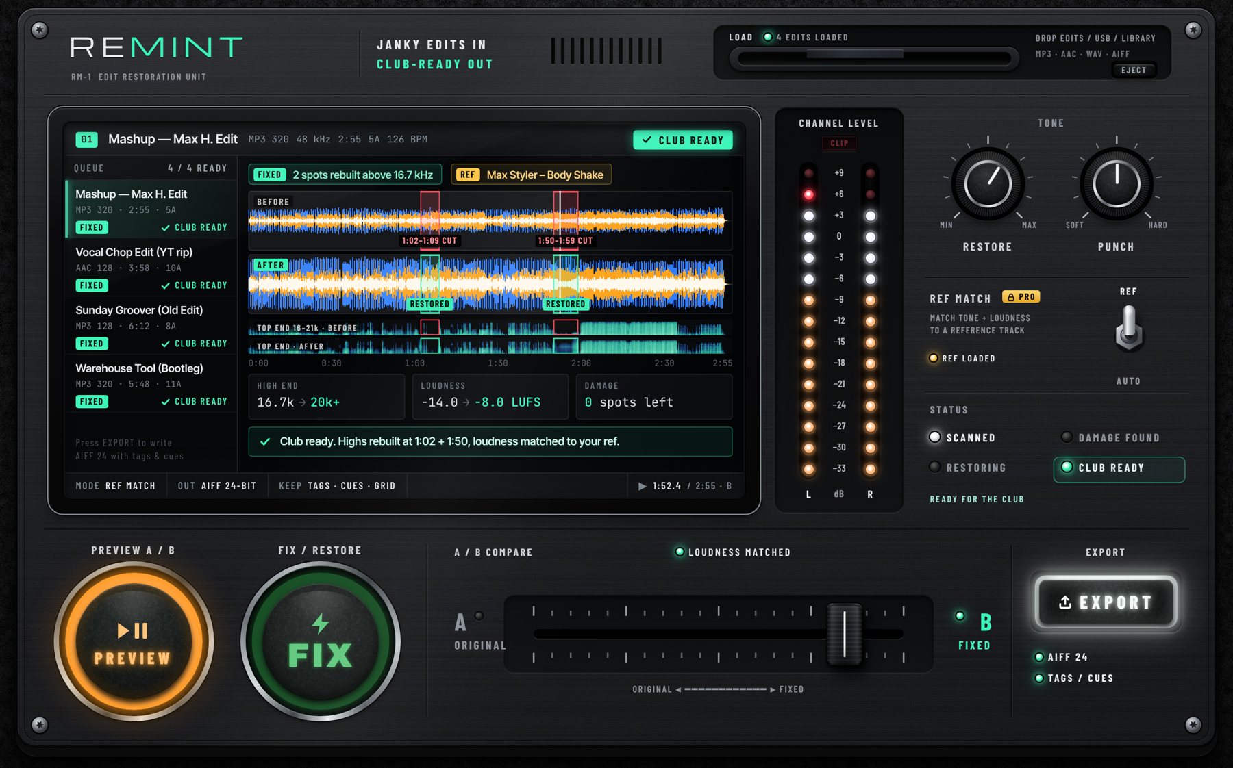Select the DAMAGE FOUND status indicator
The width and height of the screenshot is (1233, 768).
tap(1110, 437)
